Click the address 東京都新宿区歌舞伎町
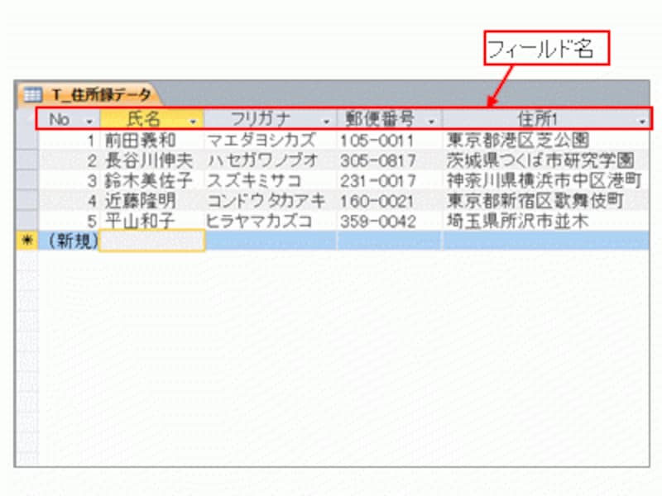 click(545, 200)
